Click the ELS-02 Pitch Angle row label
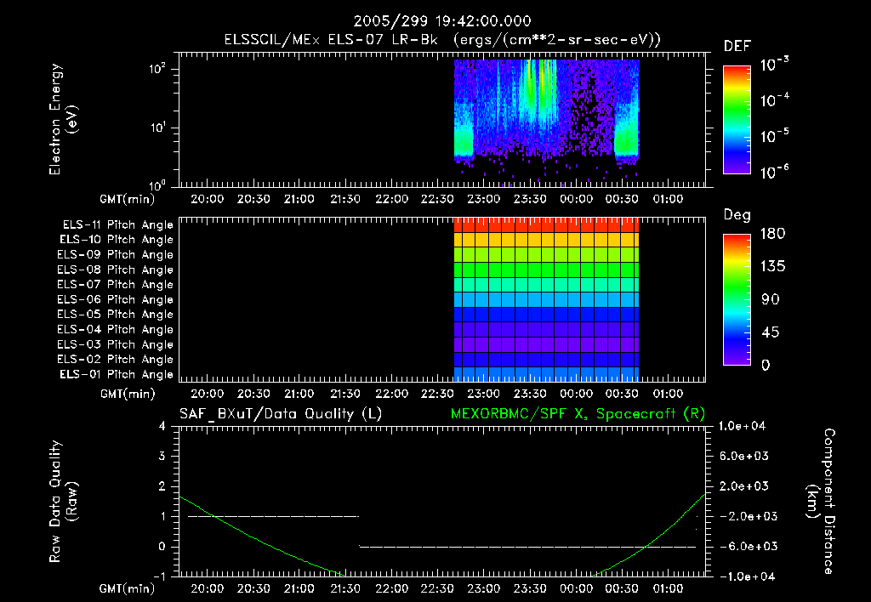This screenshot has width=871, height=602. pos(115,360)
